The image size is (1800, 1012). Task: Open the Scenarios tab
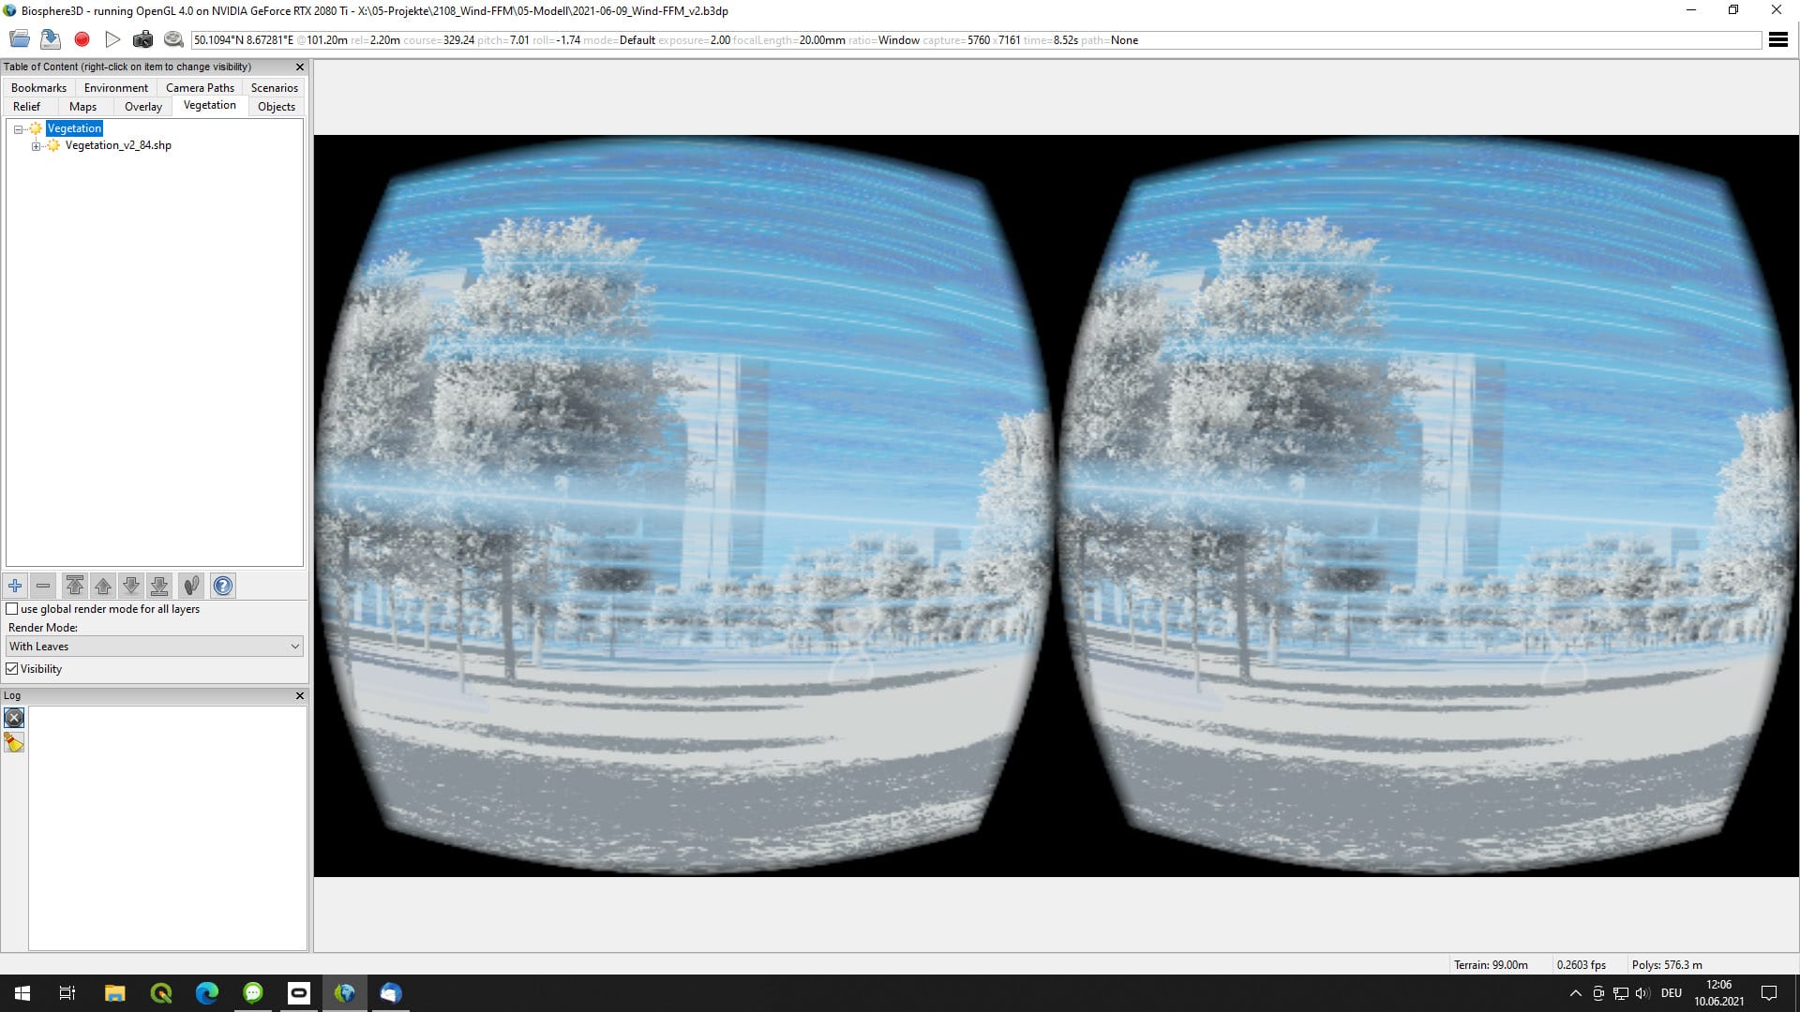(274, 88)
